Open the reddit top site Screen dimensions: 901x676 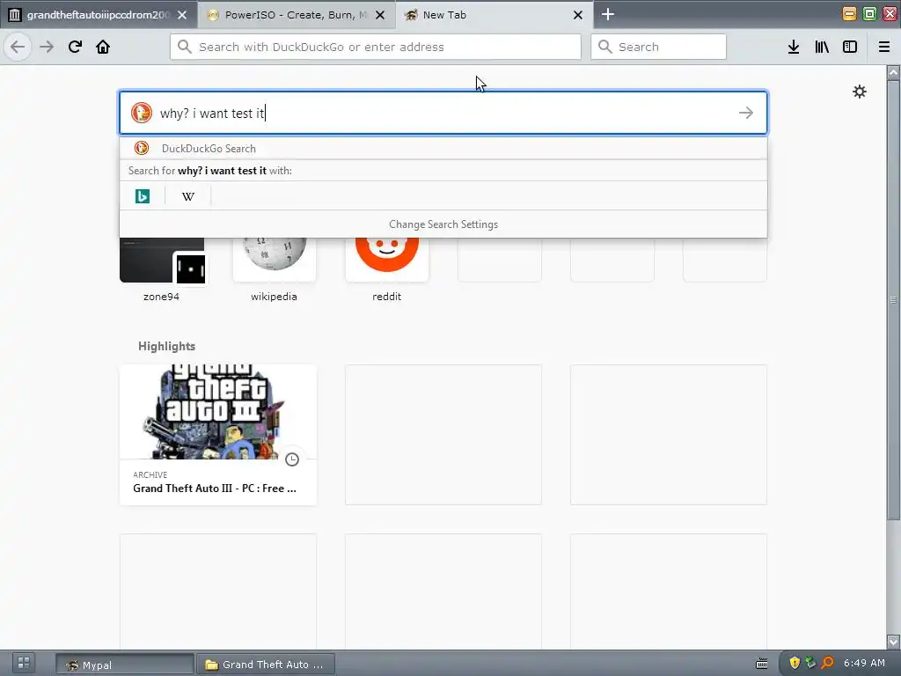(387, 268)
